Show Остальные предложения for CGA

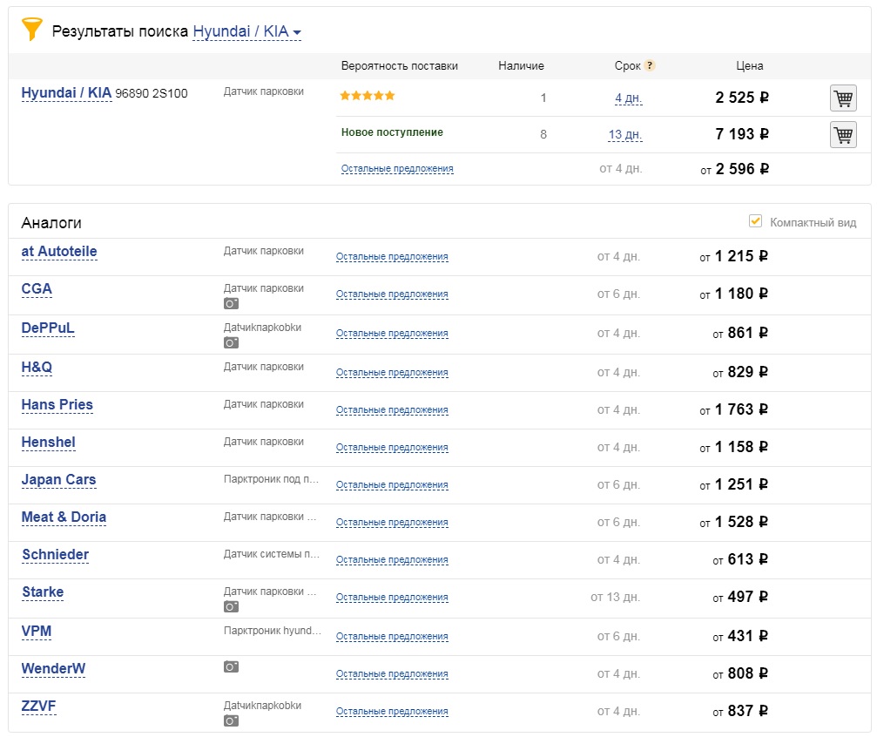point(392,294)
